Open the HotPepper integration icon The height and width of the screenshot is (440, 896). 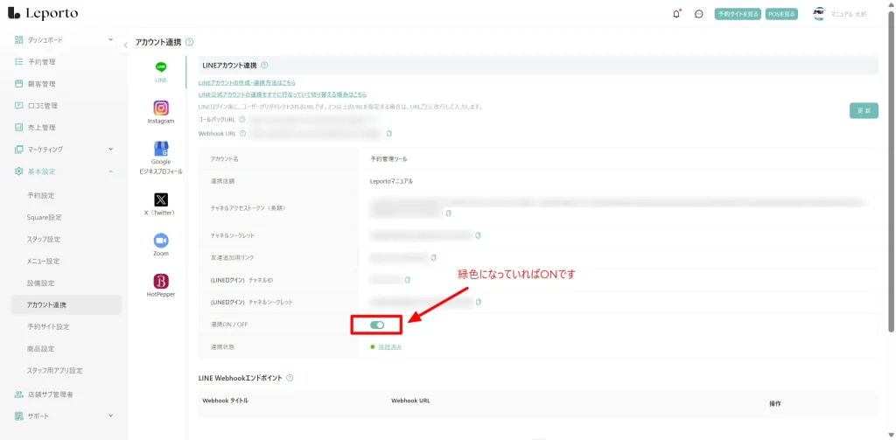(x=161, y=282)
